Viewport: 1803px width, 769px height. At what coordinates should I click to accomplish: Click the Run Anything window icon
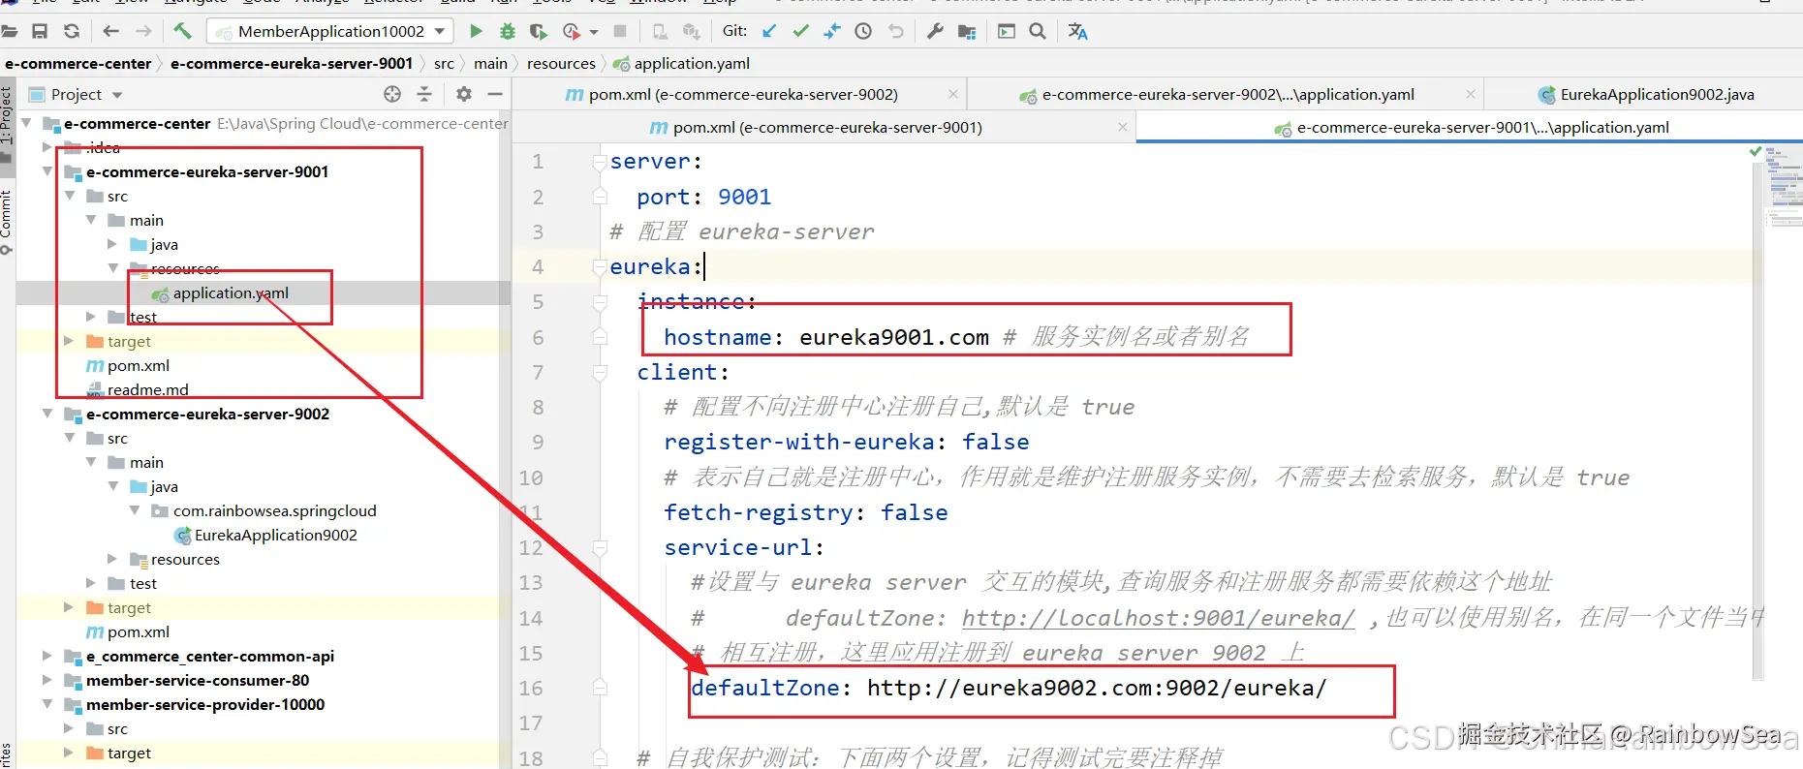[1007, 31]
